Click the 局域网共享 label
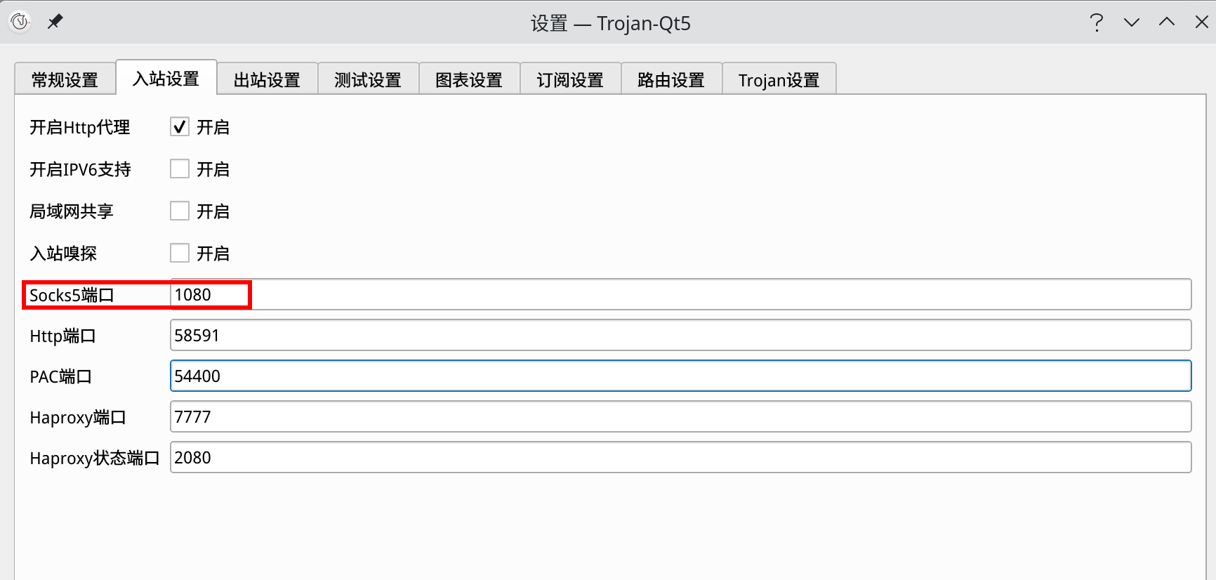1216x580 pixels. point(72,212)
